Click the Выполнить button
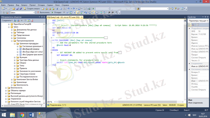210x118 pixels. pos(43,12)
